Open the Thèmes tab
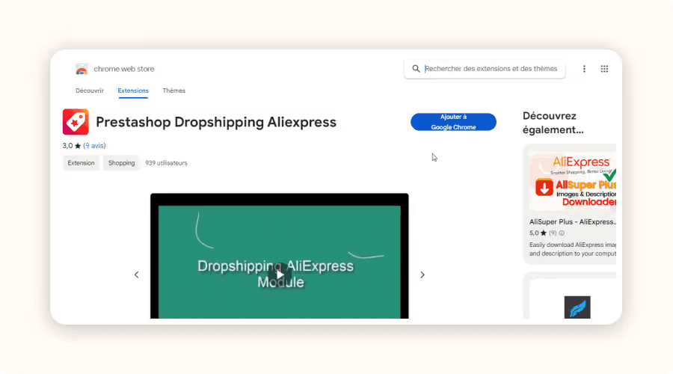 coord(173,91)
